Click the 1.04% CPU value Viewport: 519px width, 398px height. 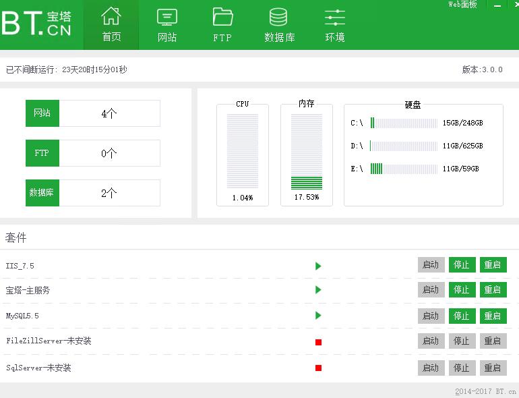pos(243,198)
